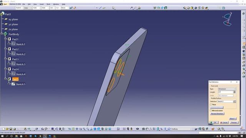Collapse the highlighted Pad.5 node expander
The width and height of the screenshot is (246, 138).
[5, 79]
